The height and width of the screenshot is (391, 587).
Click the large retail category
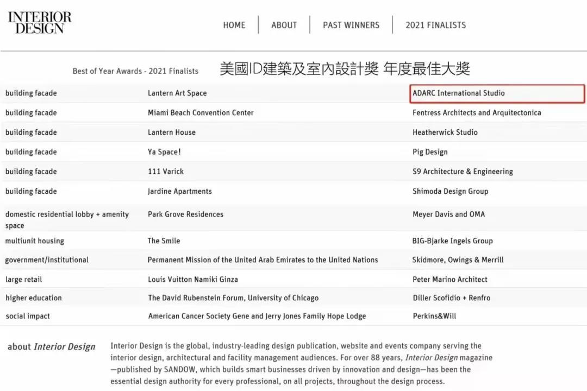(23, 280)
